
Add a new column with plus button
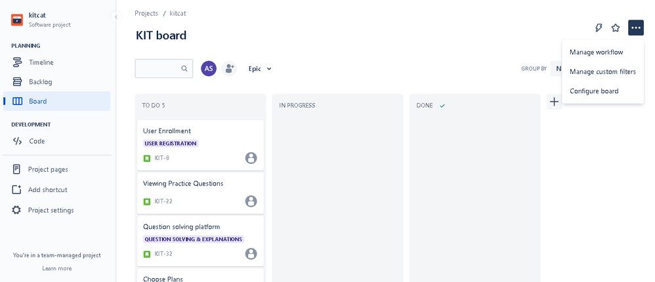[x=554, y=102]
